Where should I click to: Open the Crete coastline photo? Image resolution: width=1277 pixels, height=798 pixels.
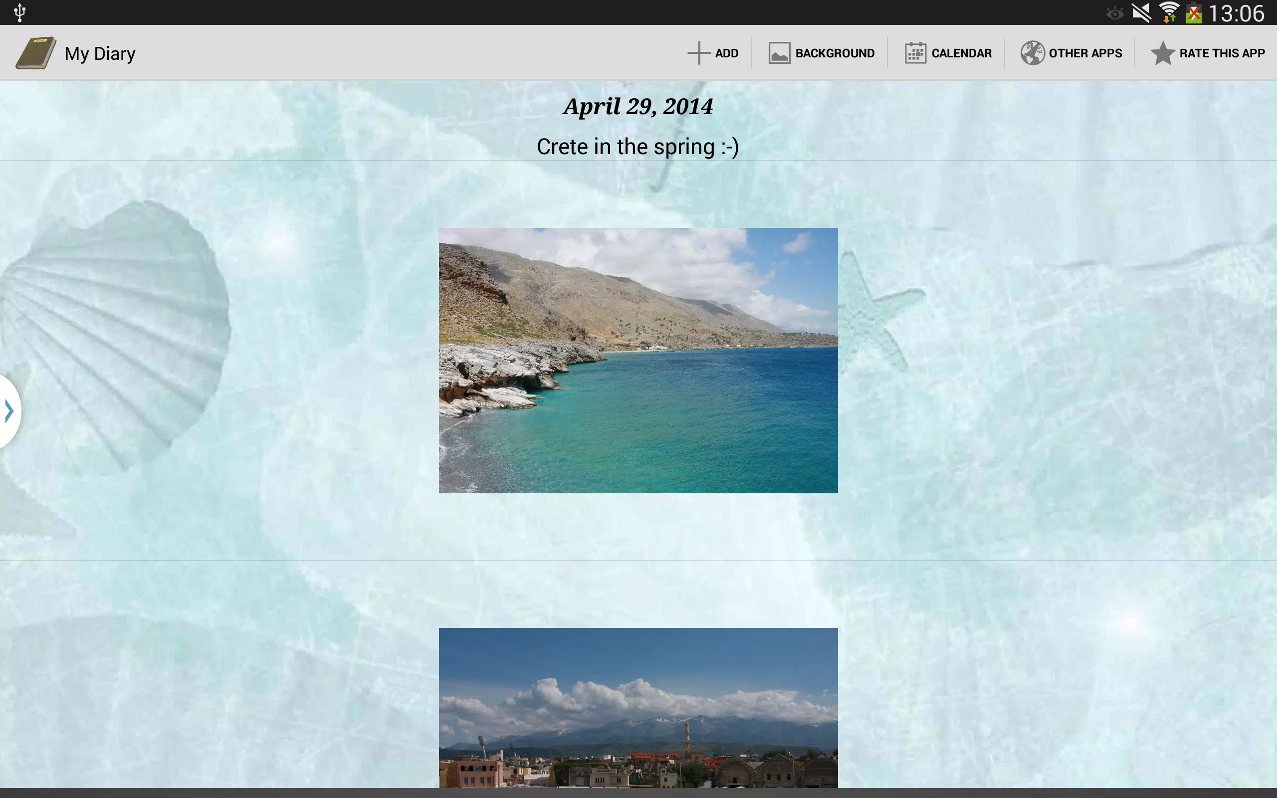click(638, 361)
